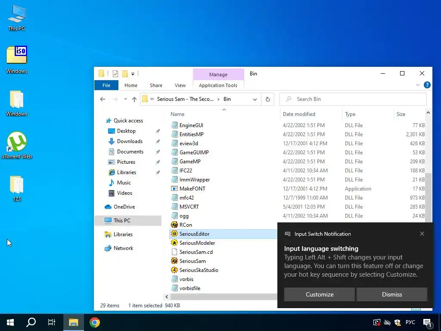Select the SeriousSam.cd file

pos(196,252)
